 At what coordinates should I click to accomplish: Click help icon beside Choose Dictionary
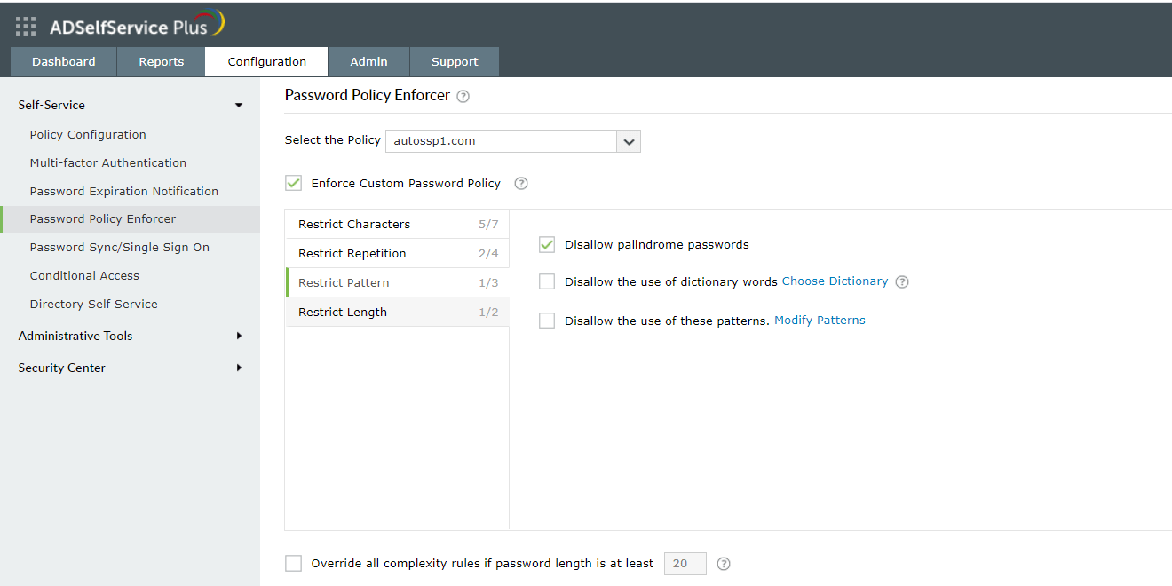(x=902, y=282)
